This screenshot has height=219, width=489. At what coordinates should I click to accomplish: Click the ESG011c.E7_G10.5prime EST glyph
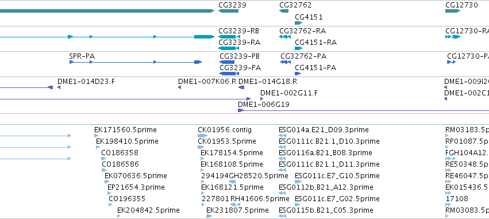(x=298, y=182)
